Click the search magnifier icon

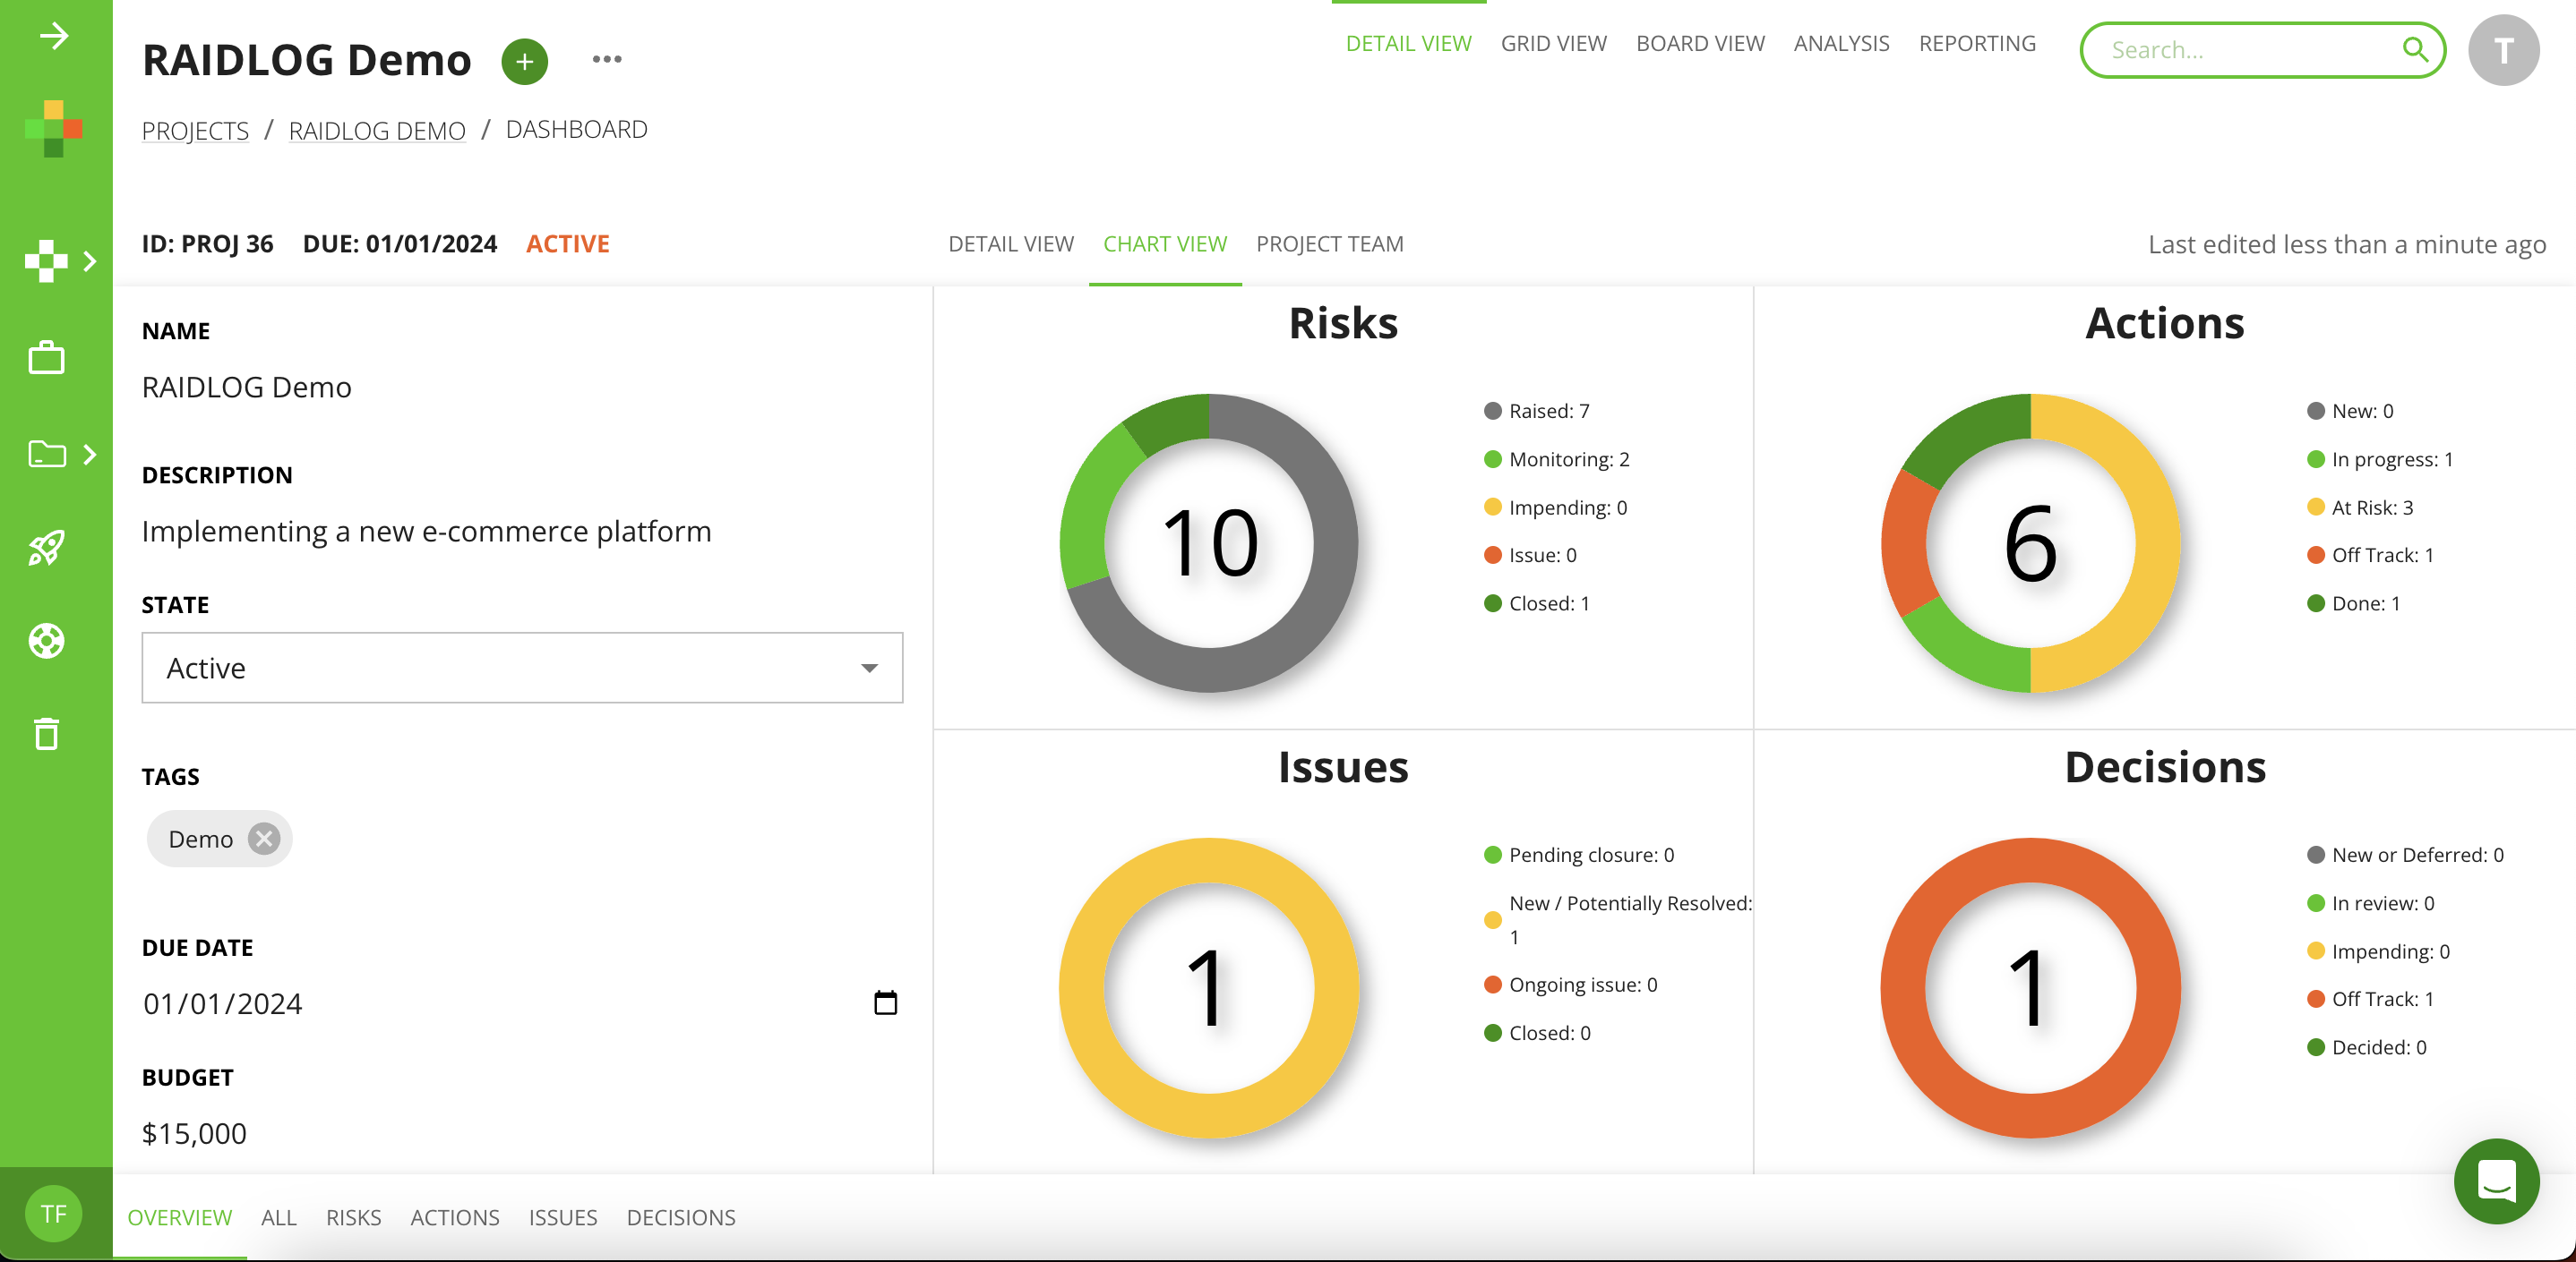coord(2417,50)
